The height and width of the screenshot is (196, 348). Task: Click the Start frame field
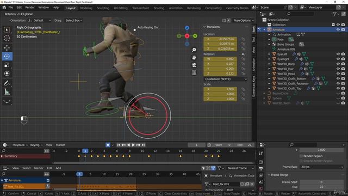224,145
